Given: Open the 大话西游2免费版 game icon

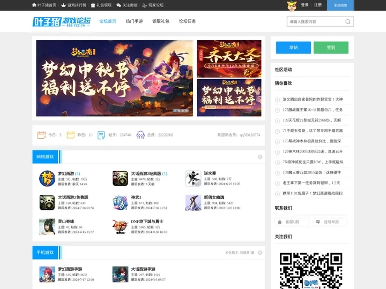Looking at the screenshot, I should tap(47, 203).
